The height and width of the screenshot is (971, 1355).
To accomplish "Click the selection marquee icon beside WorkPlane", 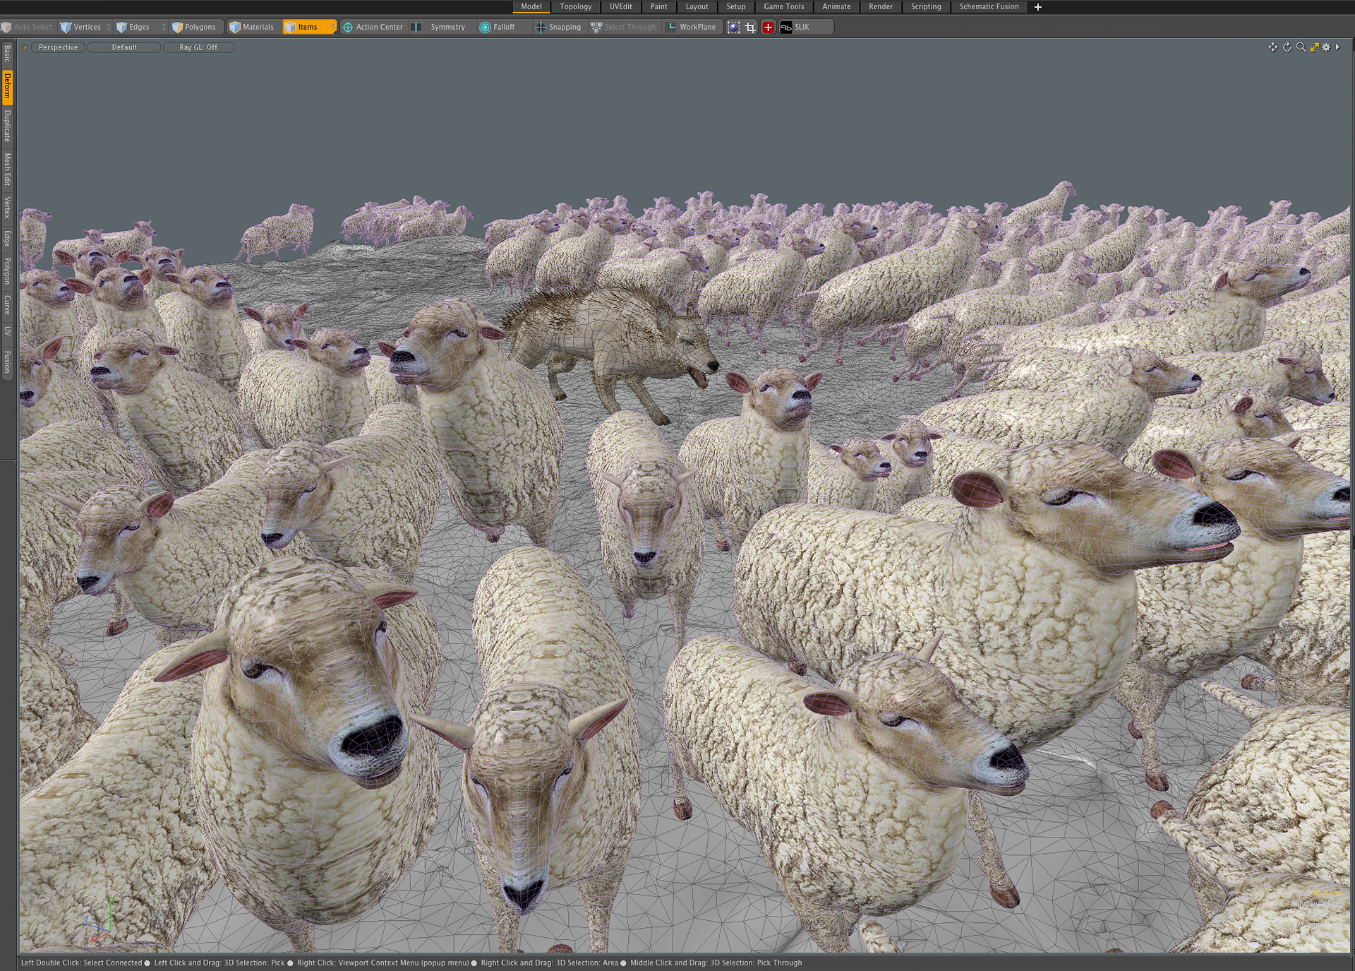I will (x=734, y=27).
